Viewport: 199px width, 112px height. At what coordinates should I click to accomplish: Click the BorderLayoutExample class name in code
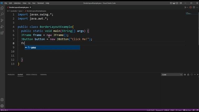coord(56,27)
